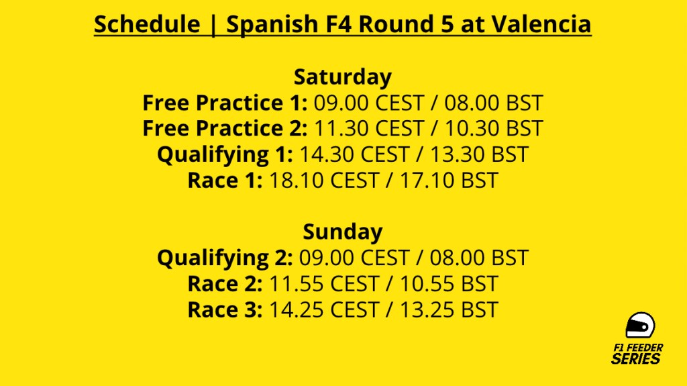
Task: Select the underlined schedule title heading
Action: coord(343,24)
